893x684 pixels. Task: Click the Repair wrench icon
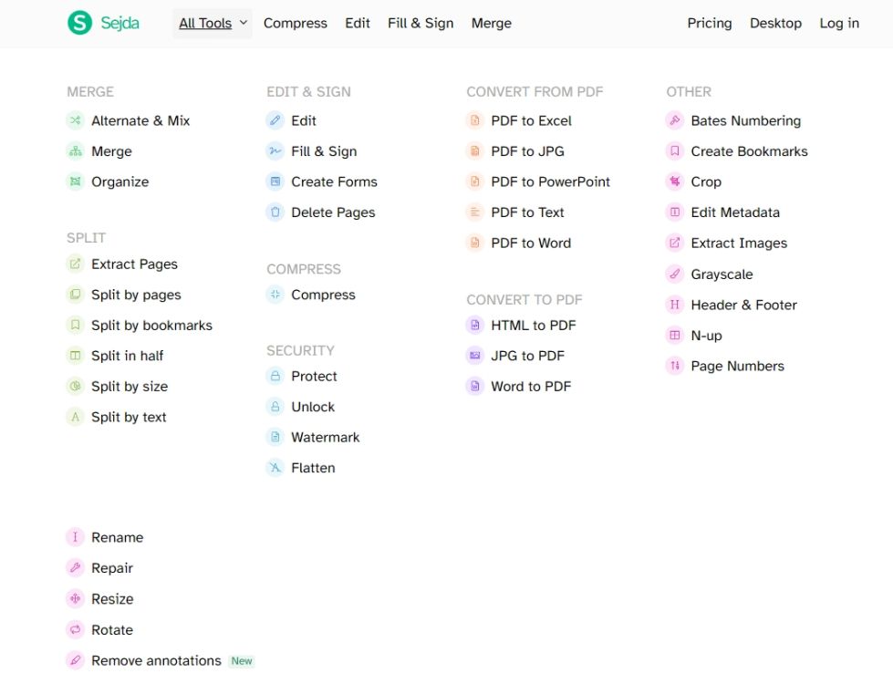pos(75,568)
